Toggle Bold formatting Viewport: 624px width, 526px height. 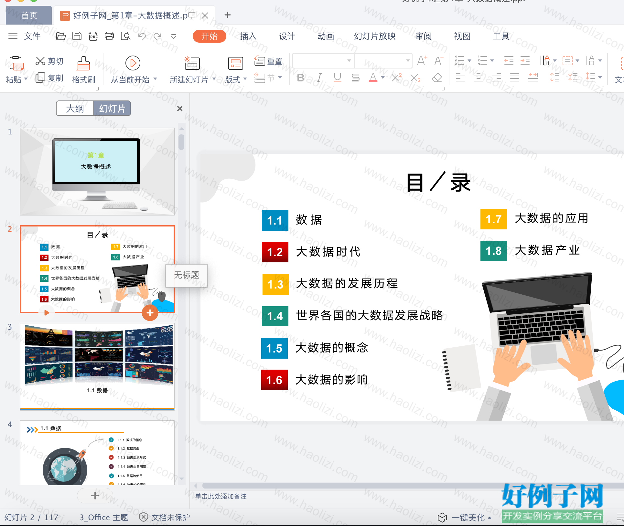coord(301,78)
